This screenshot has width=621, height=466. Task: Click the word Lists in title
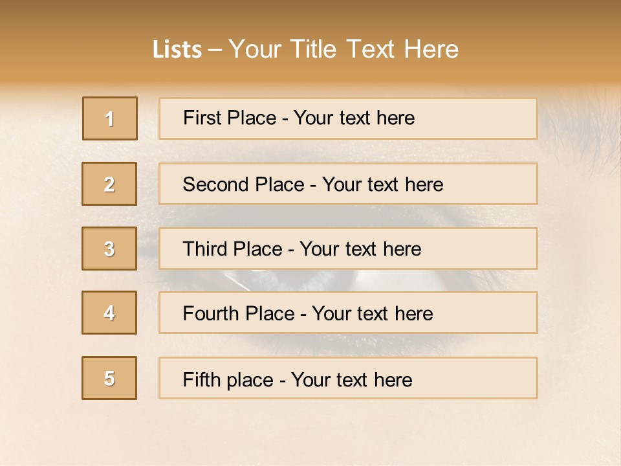point(177,50)
